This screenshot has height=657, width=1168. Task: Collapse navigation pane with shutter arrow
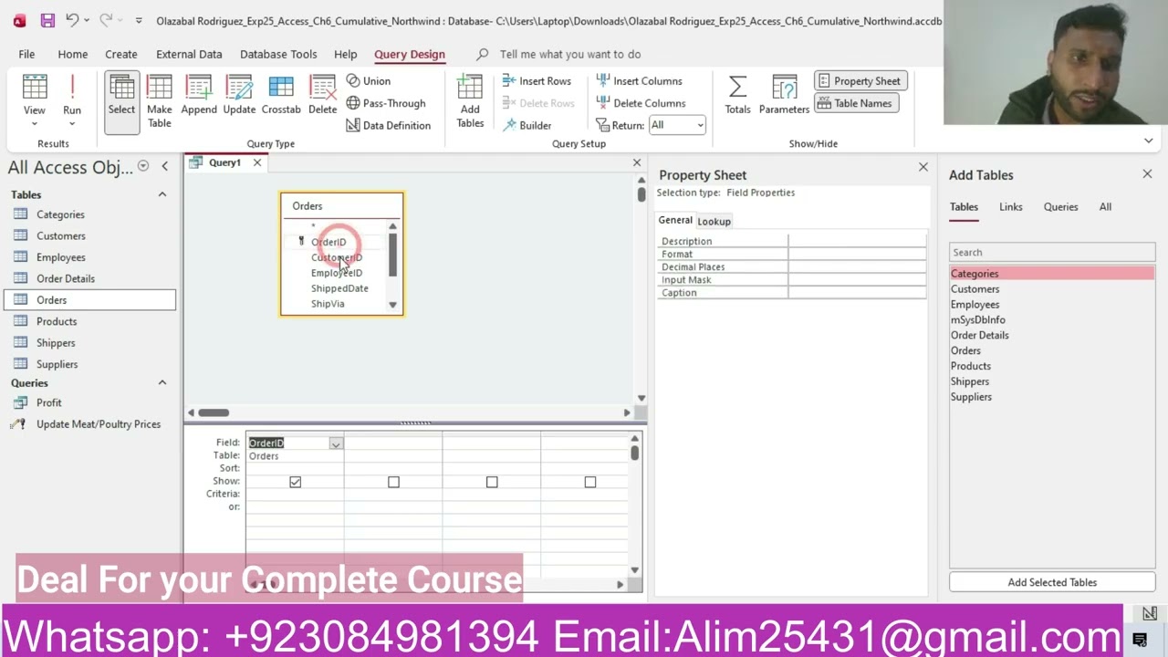[164, 167]
